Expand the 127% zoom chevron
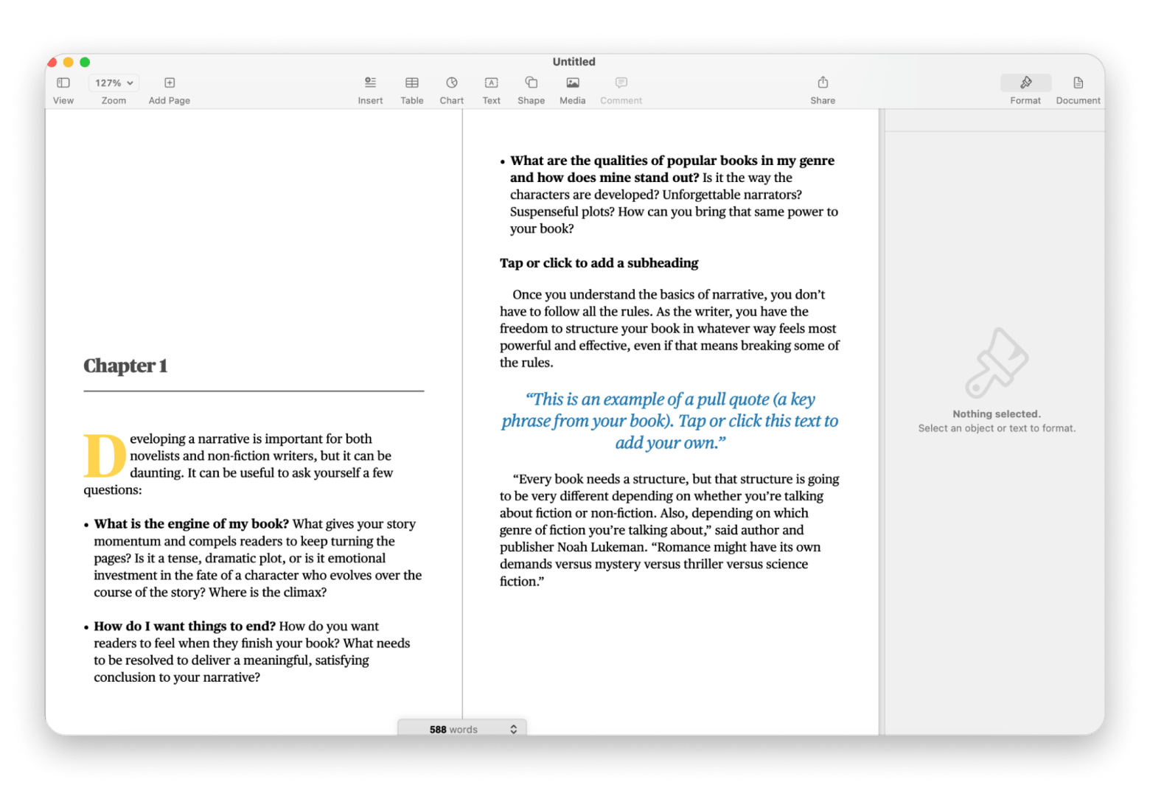 pyautogui.click(x=127, y=83)
